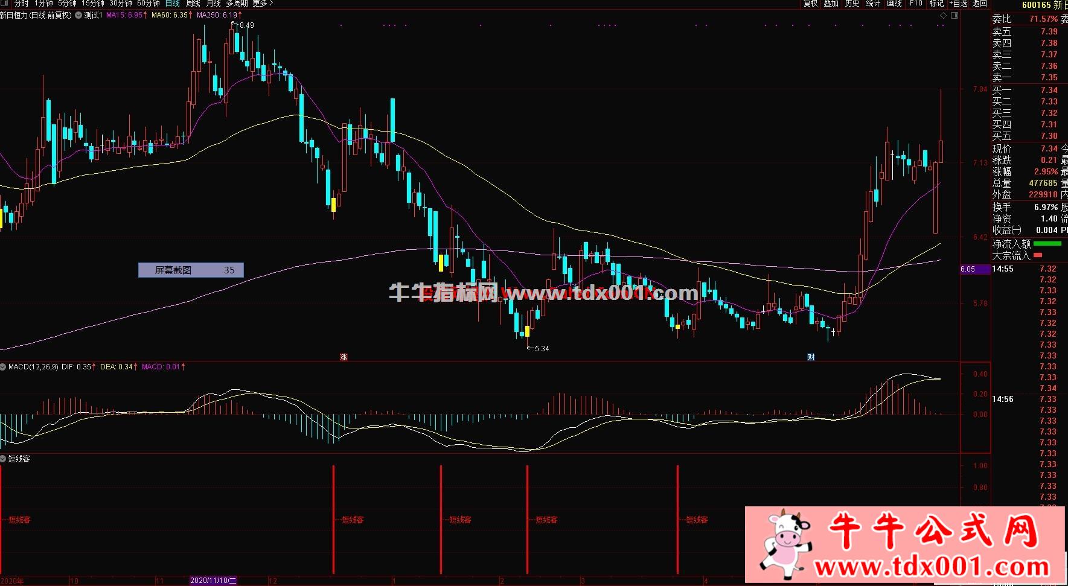The height and width of the screenshot is (586, 1068).
Task: Open F10 company information
Action: point(916,4)
